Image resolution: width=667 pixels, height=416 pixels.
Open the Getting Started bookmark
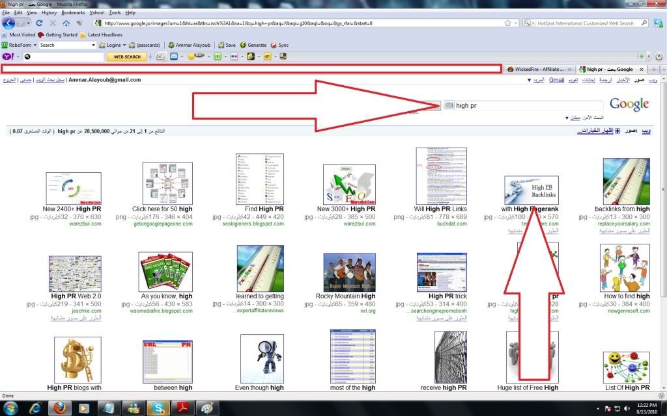tap(58, 35)
